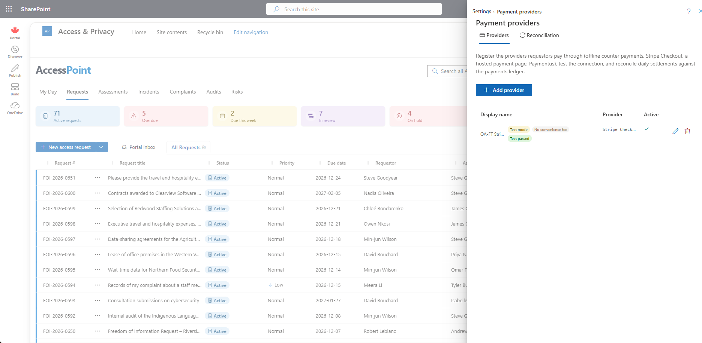Select the All Requests view tab
Image resolution: width=702 pixels, height=343 pixels.
point(188,147)
